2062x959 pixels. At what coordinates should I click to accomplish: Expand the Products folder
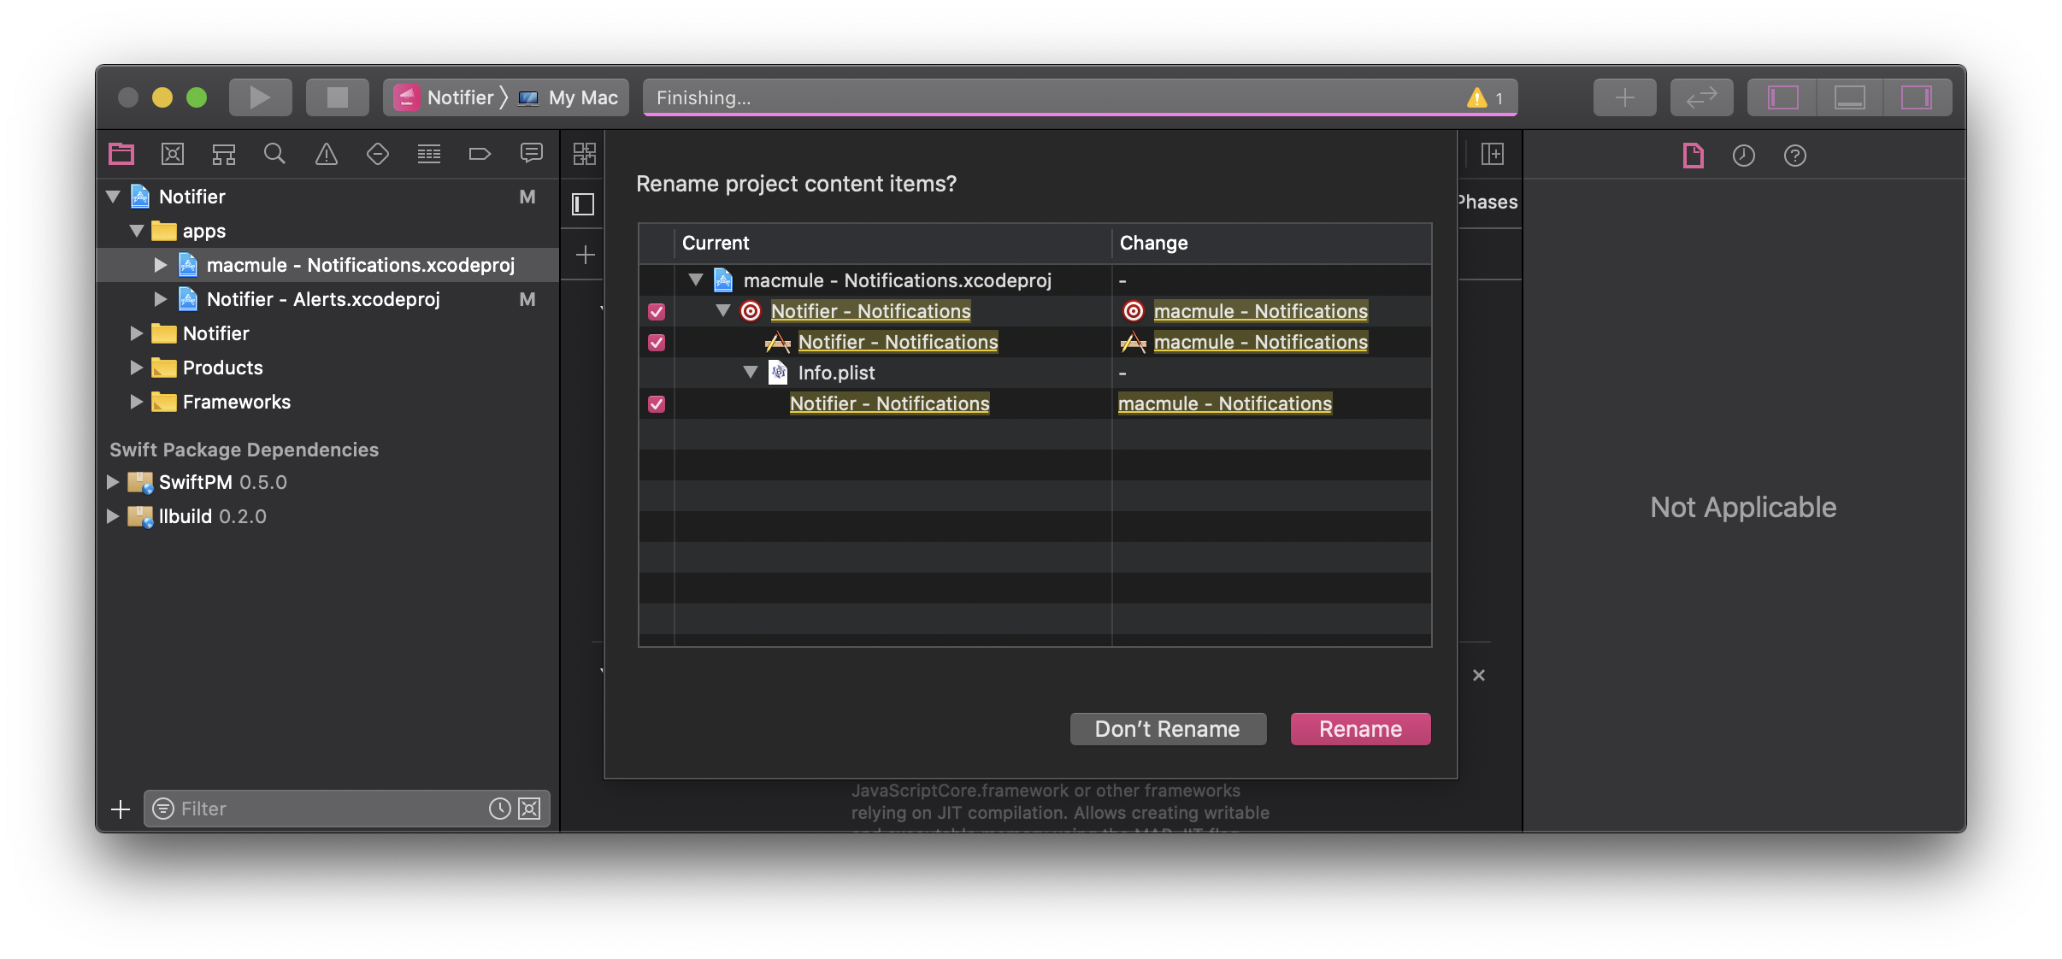pos(137,368)
